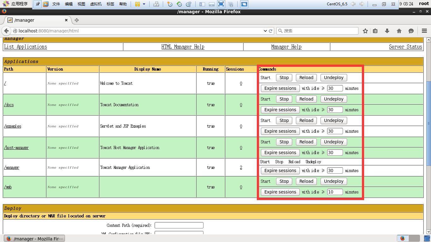Click the orange VMware library icon
431x242 pixels.
click(46, 4)
